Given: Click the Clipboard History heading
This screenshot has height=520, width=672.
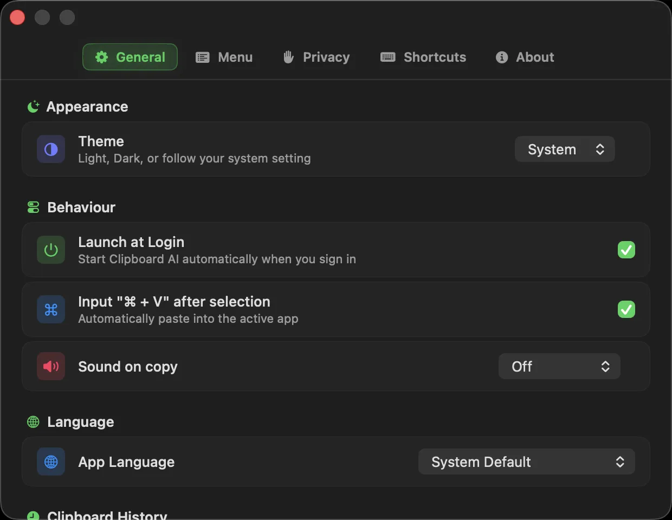Looking at the screenshot, I should [107, 515].
